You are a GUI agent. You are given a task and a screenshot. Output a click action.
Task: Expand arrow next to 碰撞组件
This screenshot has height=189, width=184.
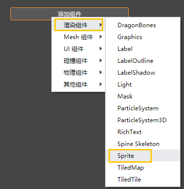[101, 60]
